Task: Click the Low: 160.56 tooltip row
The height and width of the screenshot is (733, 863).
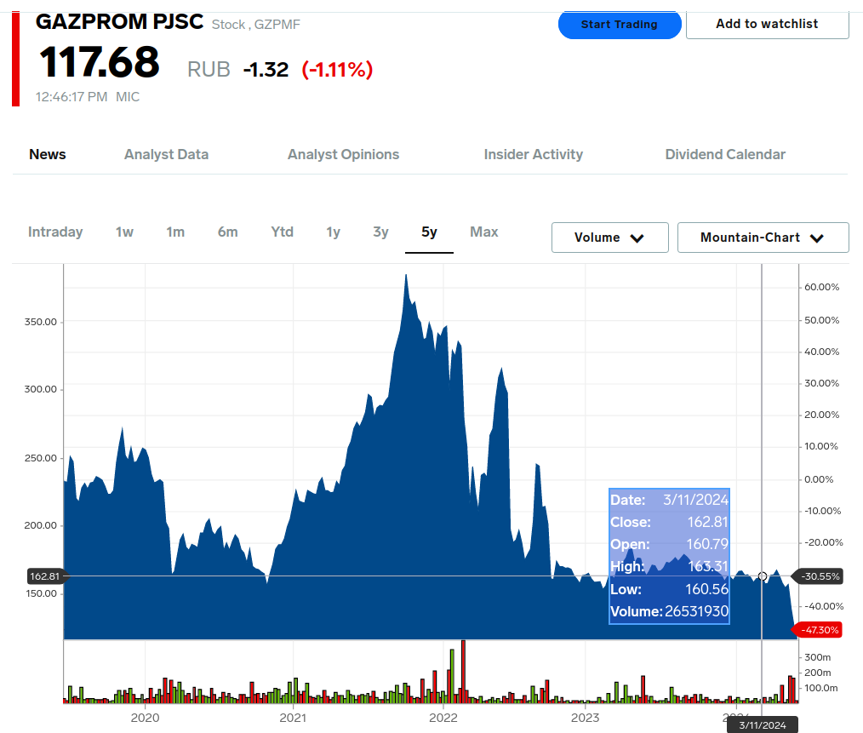Action: [x=669, y=589]
